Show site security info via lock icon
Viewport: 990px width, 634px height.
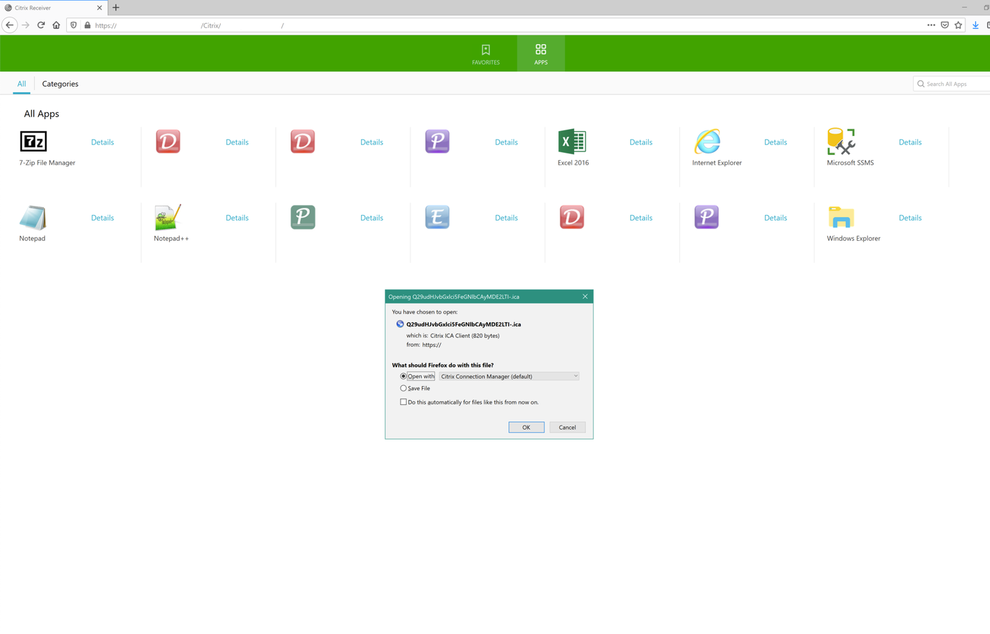tap(87, 25)
